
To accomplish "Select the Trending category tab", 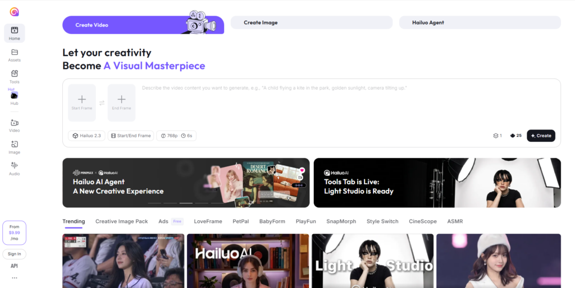I will [74, 221].
